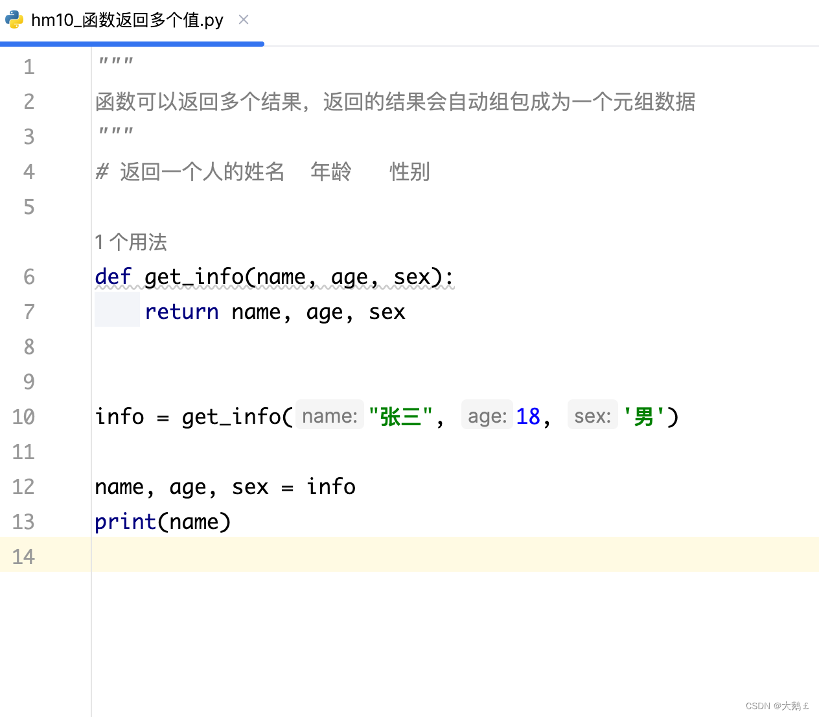Close the hm10_函数返回多个值.py tab
Screen dimensions: 819x717
click(243, 20)
